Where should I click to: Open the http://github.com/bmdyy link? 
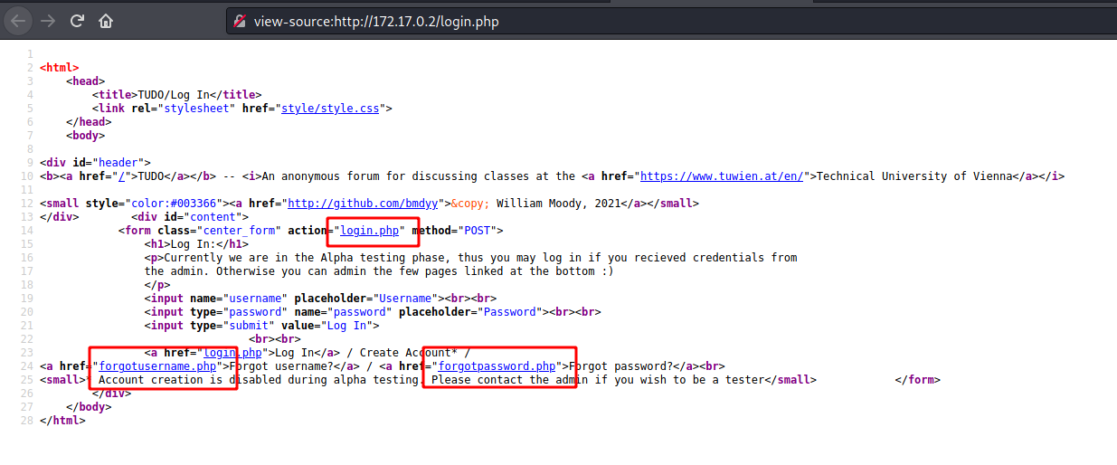pos(362,204)
